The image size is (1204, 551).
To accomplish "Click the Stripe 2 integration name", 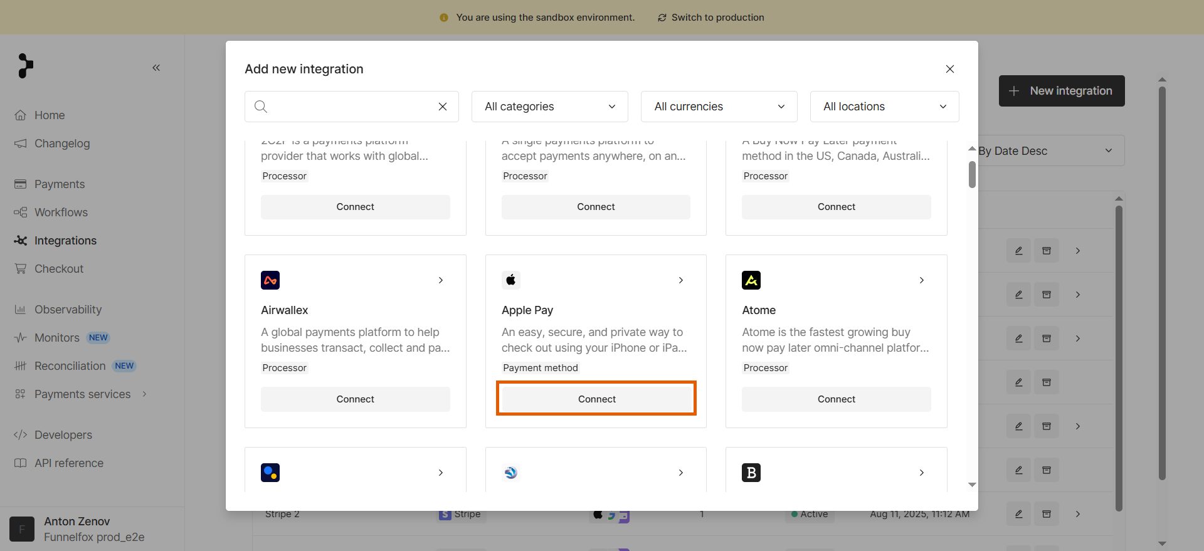I will [282, 515].
